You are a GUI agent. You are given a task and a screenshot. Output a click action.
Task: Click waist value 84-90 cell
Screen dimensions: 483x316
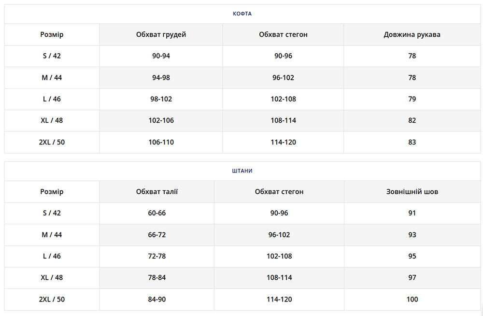click(157, 299)
